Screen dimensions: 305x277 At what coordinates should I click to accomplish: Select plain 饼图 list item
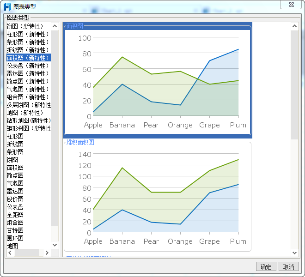(x=29, y=160)
